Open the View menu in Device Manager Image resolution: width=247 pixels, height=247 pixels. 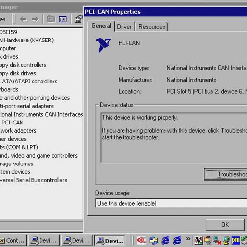point(2,19)
